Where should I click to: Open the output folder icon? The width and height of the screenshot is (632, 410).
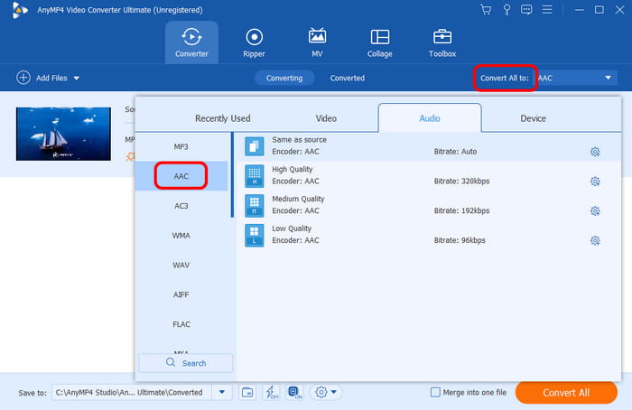(x=247, y=392)
